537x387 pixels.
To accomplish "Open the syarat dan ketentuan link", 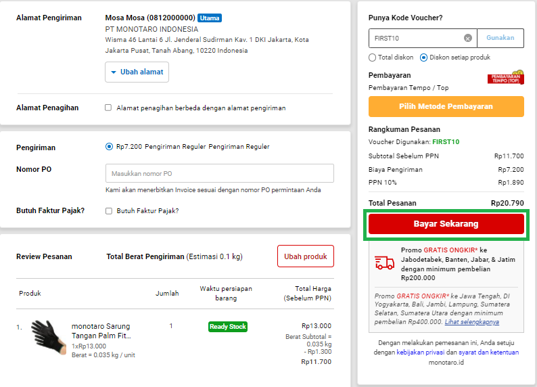I will pos(489,352).
